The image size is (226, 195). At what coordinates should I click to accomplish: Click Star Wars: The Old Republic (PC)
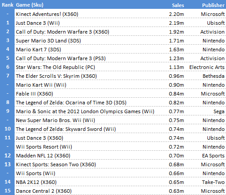click(55, 67)
